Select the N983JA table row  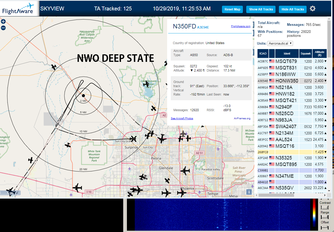pos(292,120)
